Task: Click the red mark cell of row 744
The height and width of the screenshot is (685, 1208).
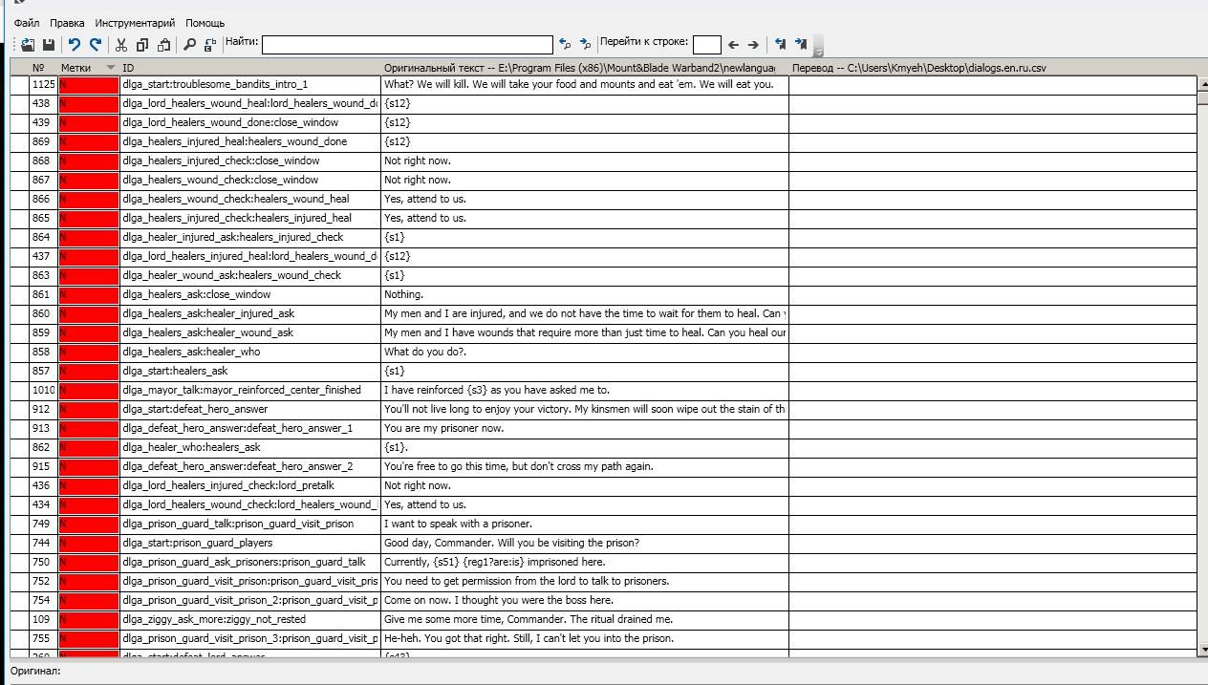Action: click(x=88, y=543)
